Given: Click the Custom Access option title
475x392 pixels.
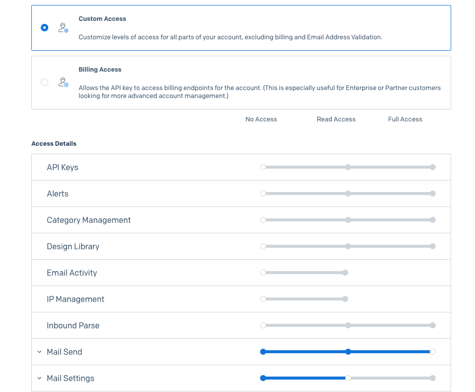Looking at the screenshot, I should tap(102, 19).
